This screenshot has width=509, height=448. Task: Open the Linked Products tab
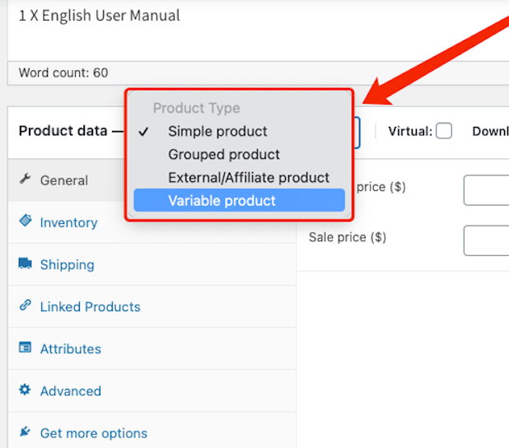(x=152, y=307)
